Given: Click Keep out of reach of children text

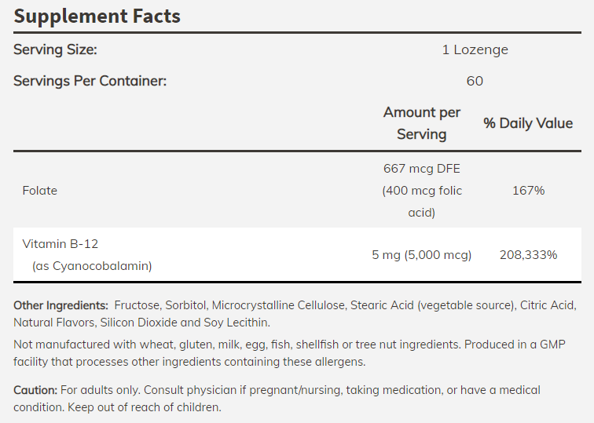Looking at the screenshot, I should point(145,408).
